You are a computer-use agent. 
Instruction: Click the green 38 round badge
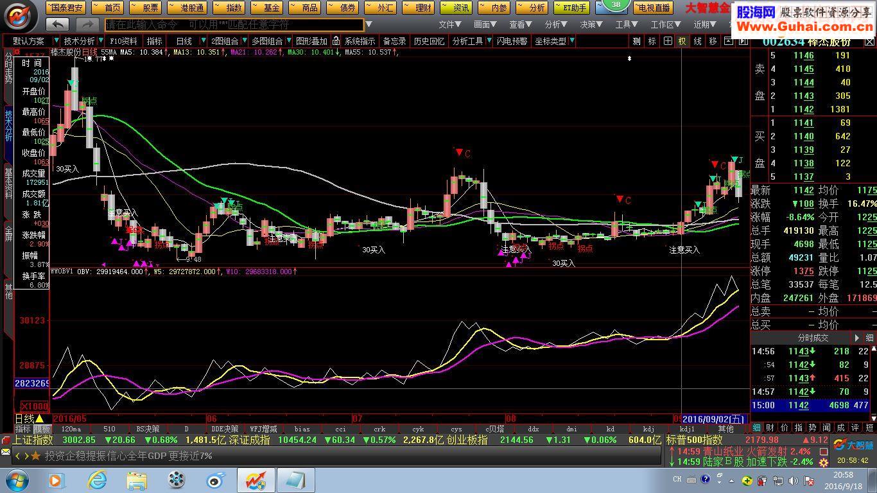616,5
